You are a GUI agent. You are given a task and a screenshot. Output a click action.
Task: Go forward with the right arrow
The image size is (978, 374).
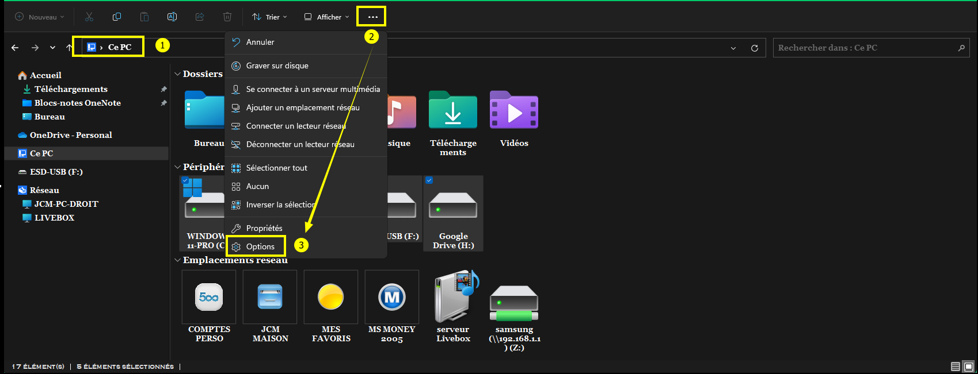35,48
